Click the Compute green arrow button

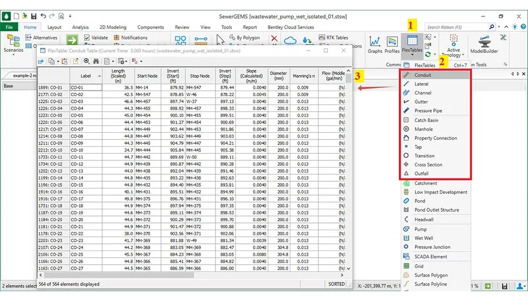(x=72, y=40)
